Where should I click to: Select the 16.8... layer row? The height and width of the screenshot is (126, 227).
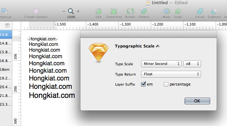6,61
